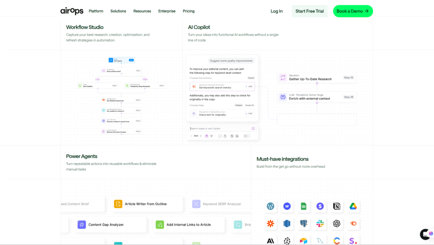Click the Iteration loop icon
Screen dimensions: 434x245
click(x=283, y=78)
